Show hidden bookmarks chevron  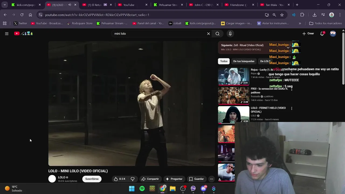tap(300, 23)
